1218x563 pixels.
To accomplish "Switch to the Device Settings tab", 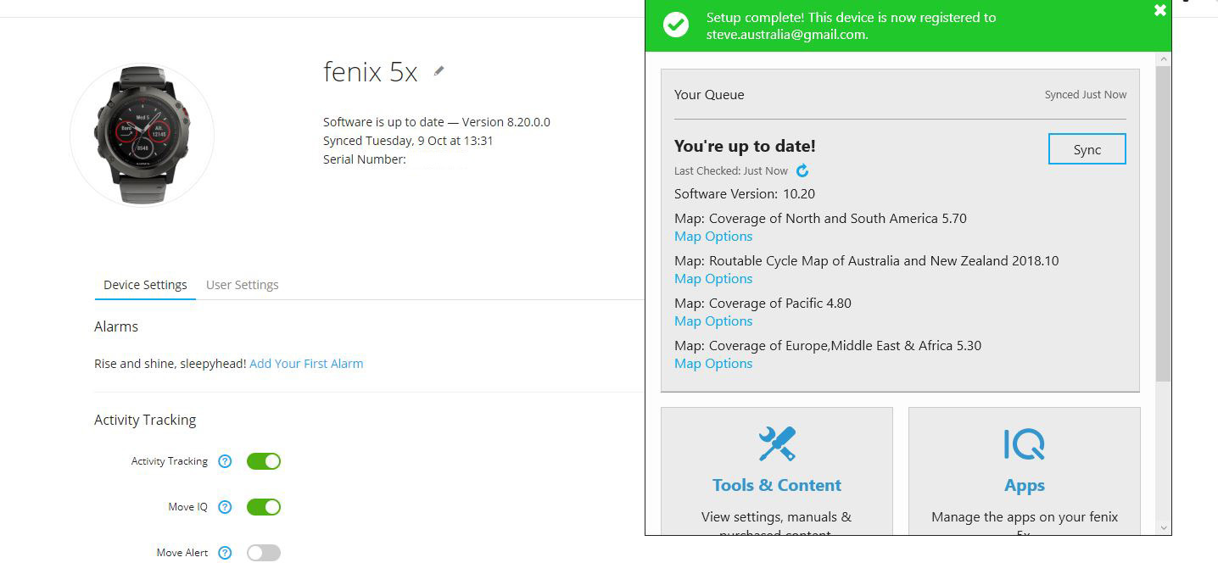I will tap(145, 285).
